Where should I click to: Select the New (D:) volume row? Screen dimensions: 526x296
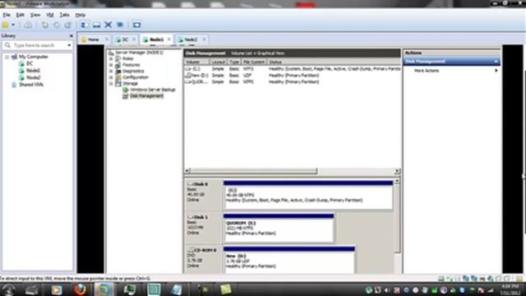click(x=293, y=75)
